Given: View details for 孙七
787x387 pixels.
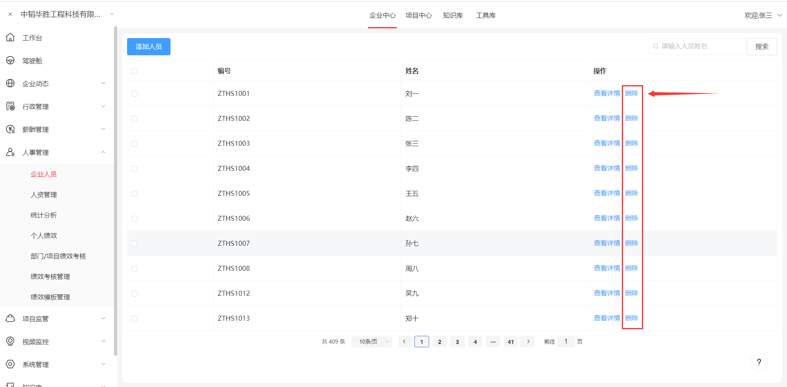Looking at the screenshot, I should click(x=607, y=243).
